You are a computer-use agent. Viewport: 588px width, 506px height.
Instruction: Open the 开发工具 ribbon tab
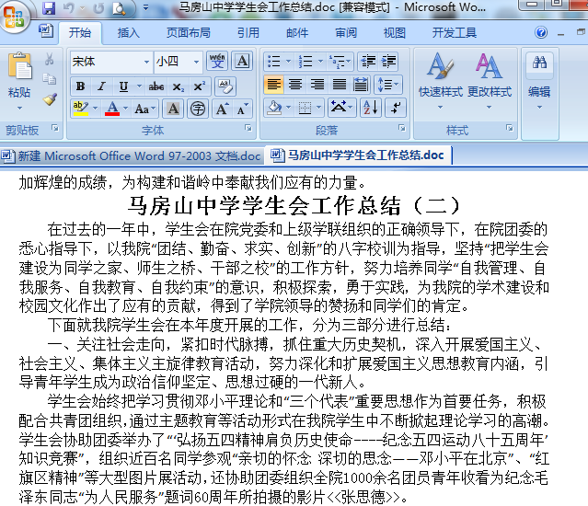coord(455,33)
